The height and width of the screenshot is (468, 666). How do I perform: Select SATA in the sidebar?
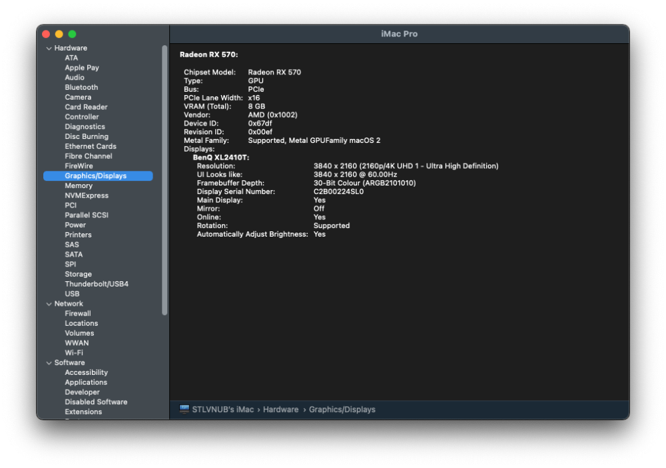click(73, 254)
